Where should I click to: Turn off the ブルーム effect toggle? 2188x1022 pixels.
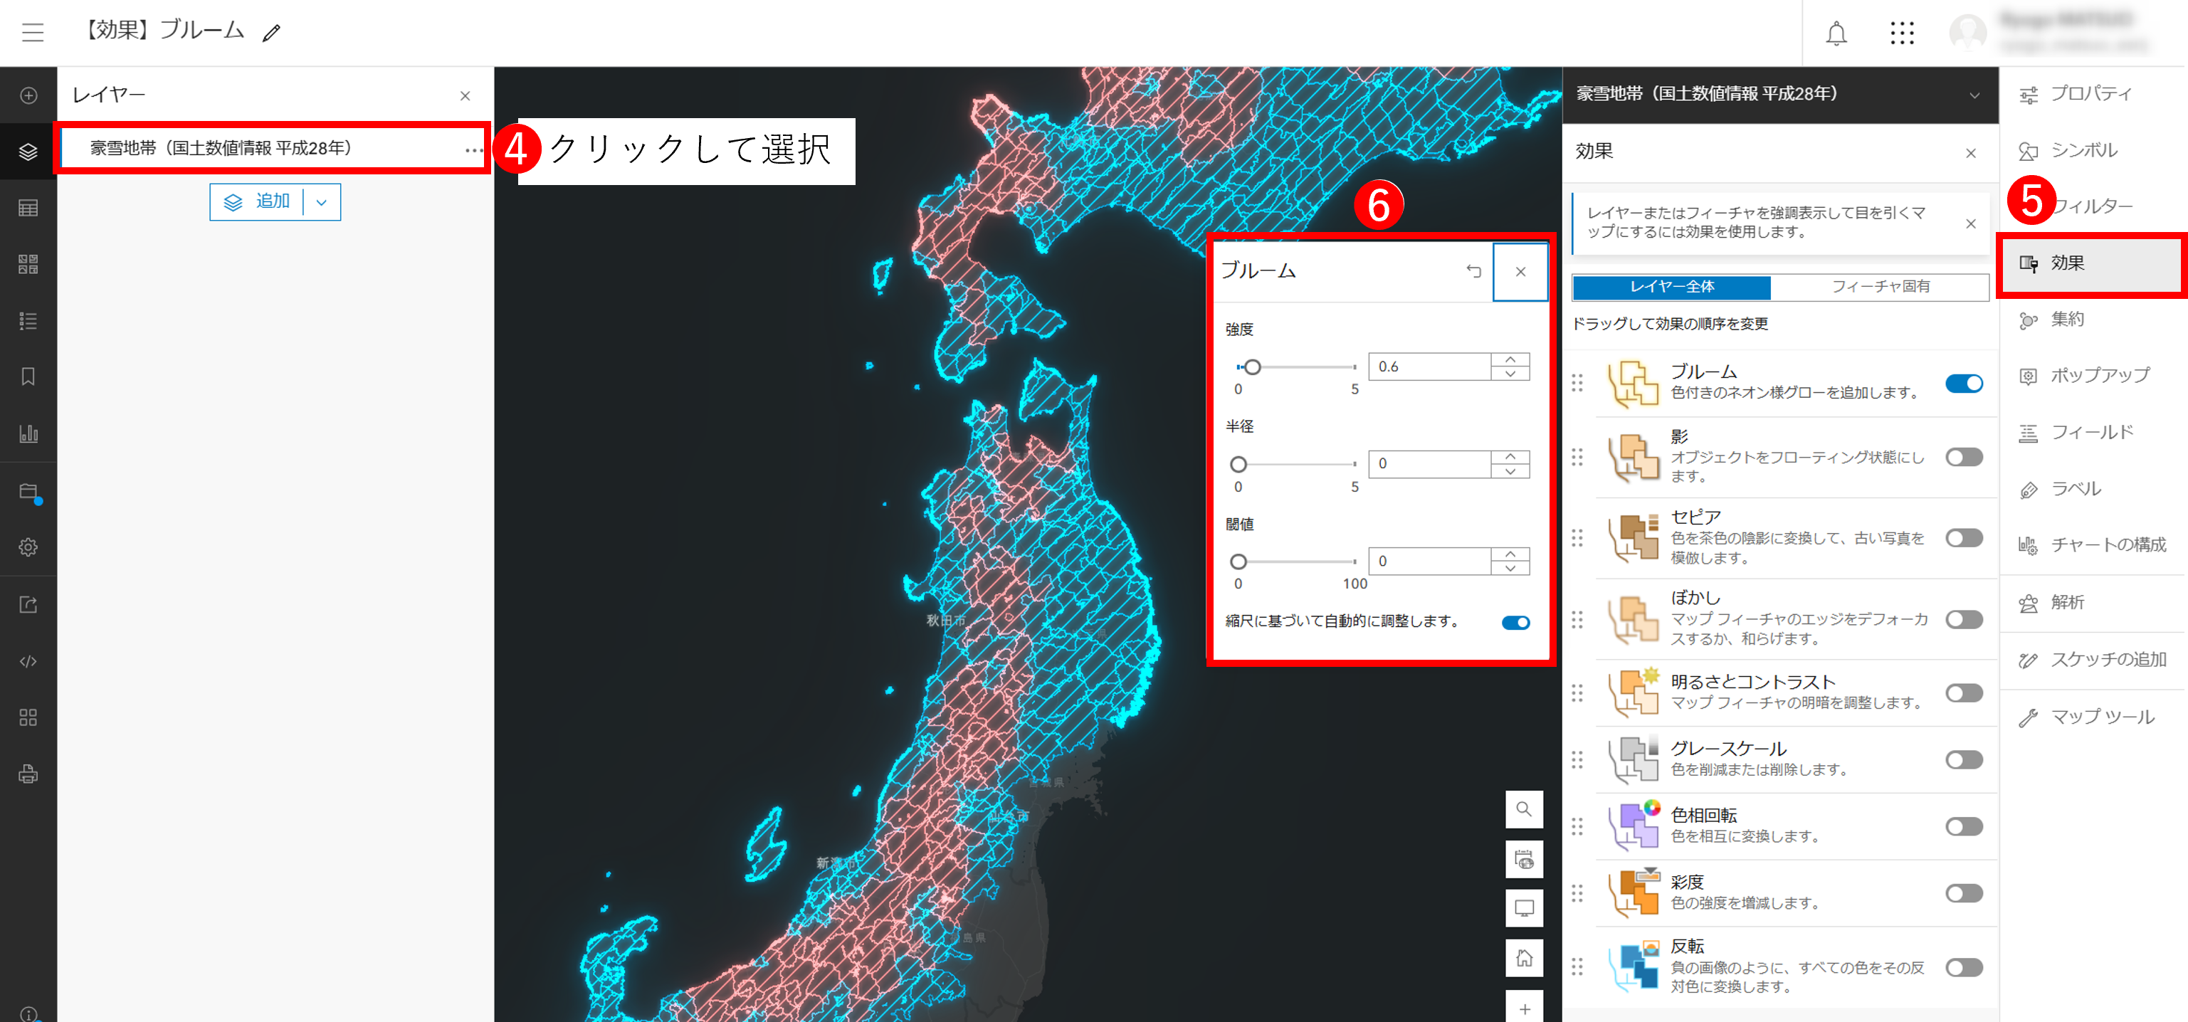pos(1964,383)
